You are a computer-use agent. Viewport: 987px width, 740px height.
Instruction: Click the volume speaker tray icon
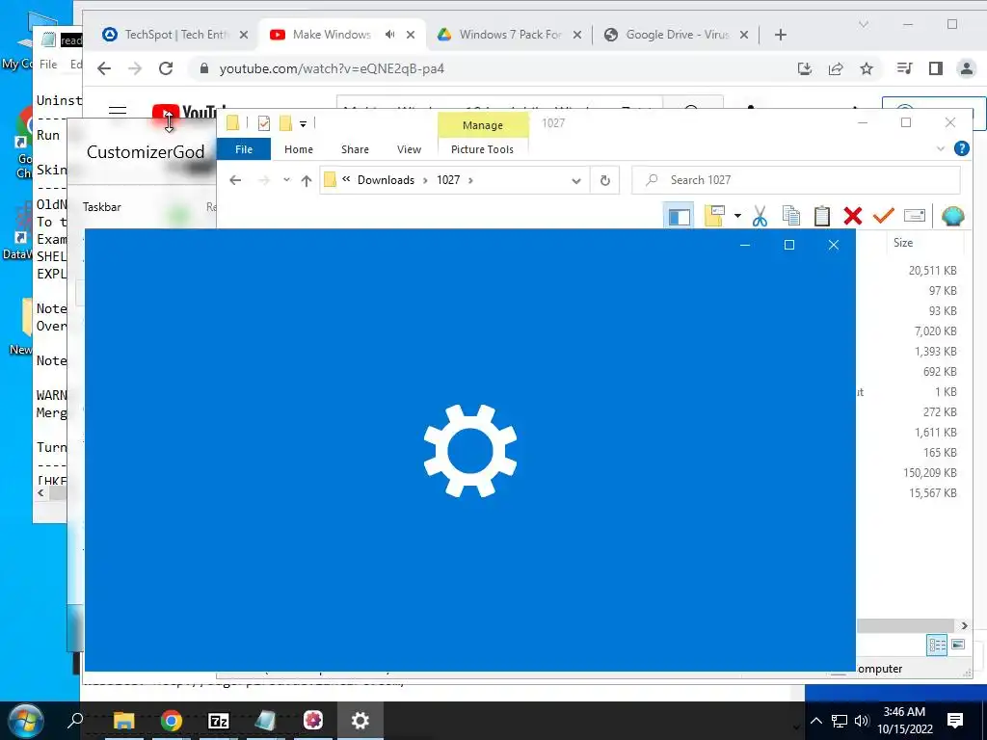click(863, 721)
